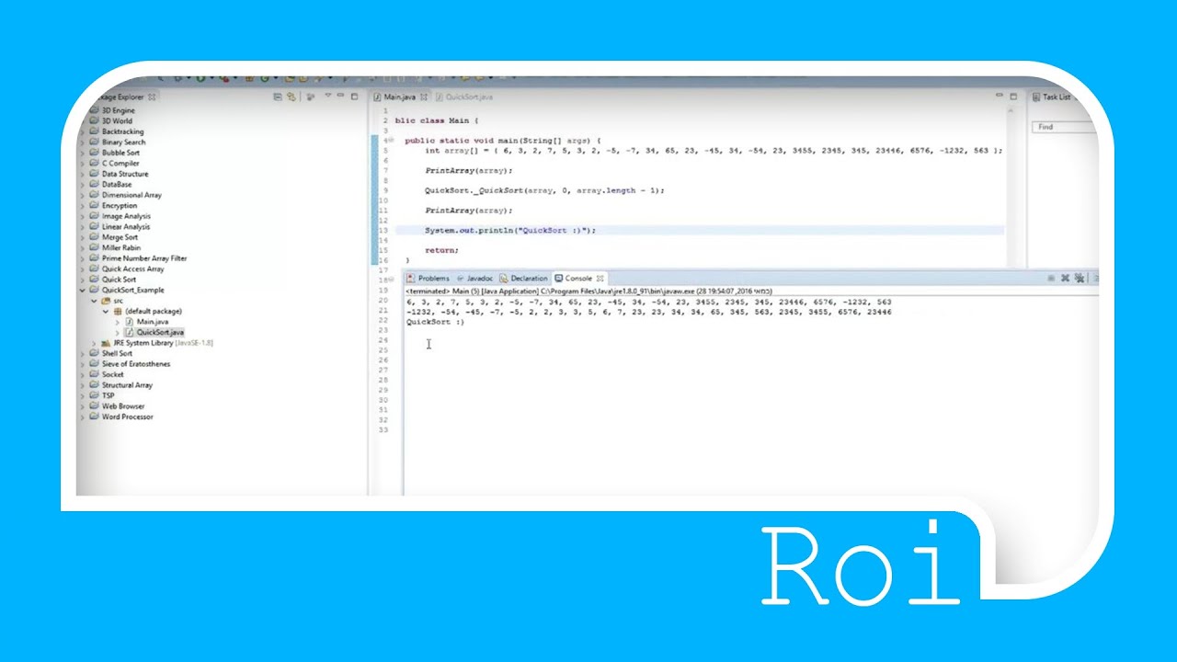
Task: Click console output line "QuickSort :)"
Action: pyautogui.click(x=436, y=322)
